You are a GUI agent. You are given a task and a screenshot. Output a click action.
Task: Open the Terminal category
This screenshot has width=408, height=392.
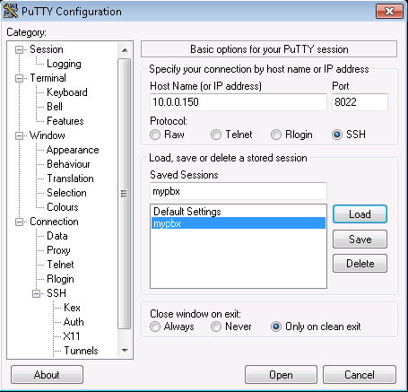pyautogui.click(x=48, y=78)
